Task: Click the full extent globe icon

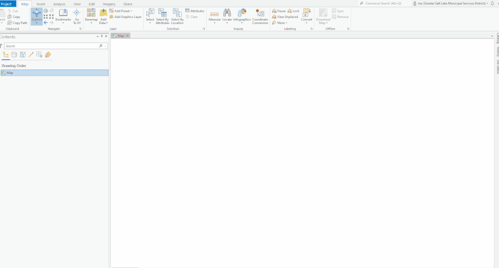Action: (45, 11)
